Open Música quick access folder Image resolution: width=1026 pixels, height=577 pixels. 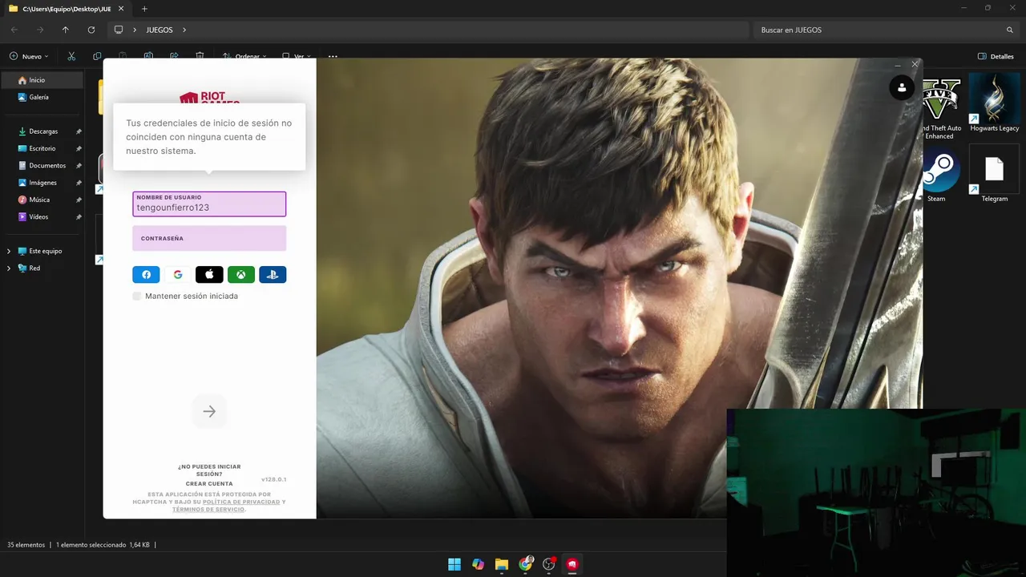point(39,200)
